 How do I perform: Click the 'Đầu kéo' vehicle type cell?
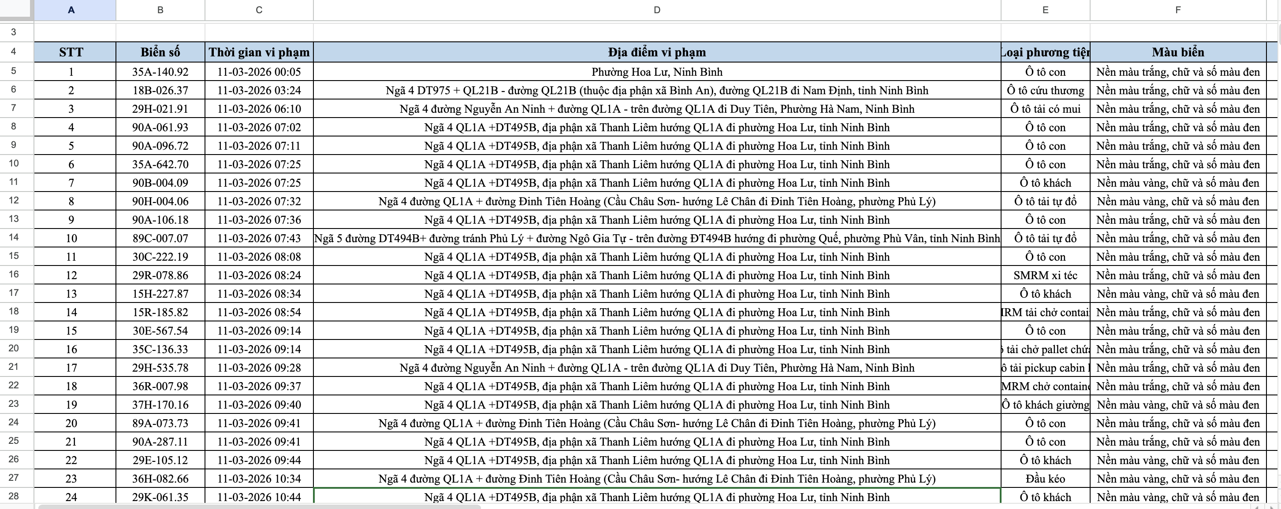[x=1045, y=479]
